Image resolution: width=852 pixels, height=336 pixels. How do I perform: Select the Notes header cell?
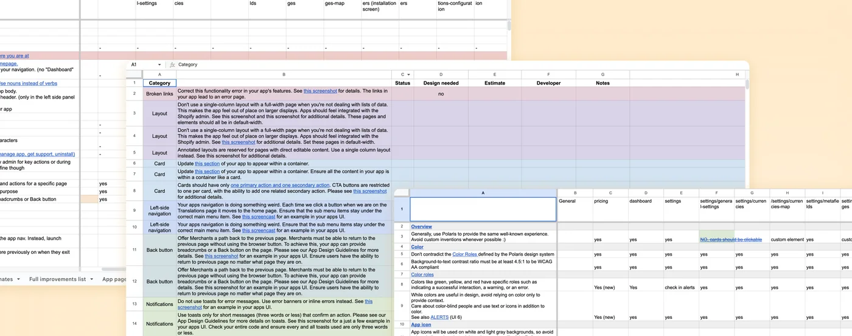click(x=602, y=83)
